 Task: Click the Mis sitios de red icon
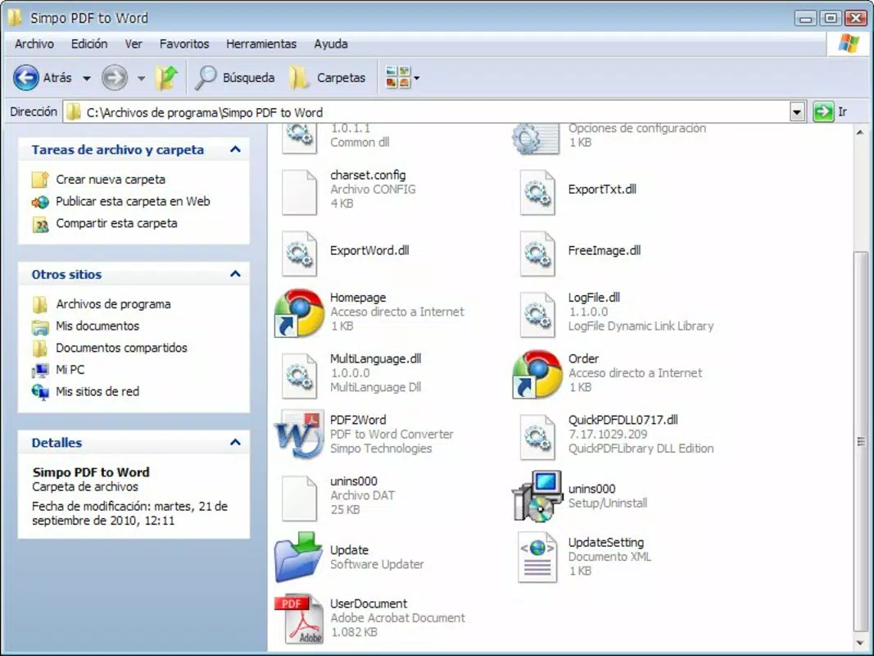40,392
